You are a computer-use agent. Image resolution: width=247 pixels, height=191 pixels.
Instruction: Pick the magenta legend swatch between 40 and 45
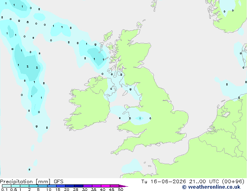[x=106, y=186]
